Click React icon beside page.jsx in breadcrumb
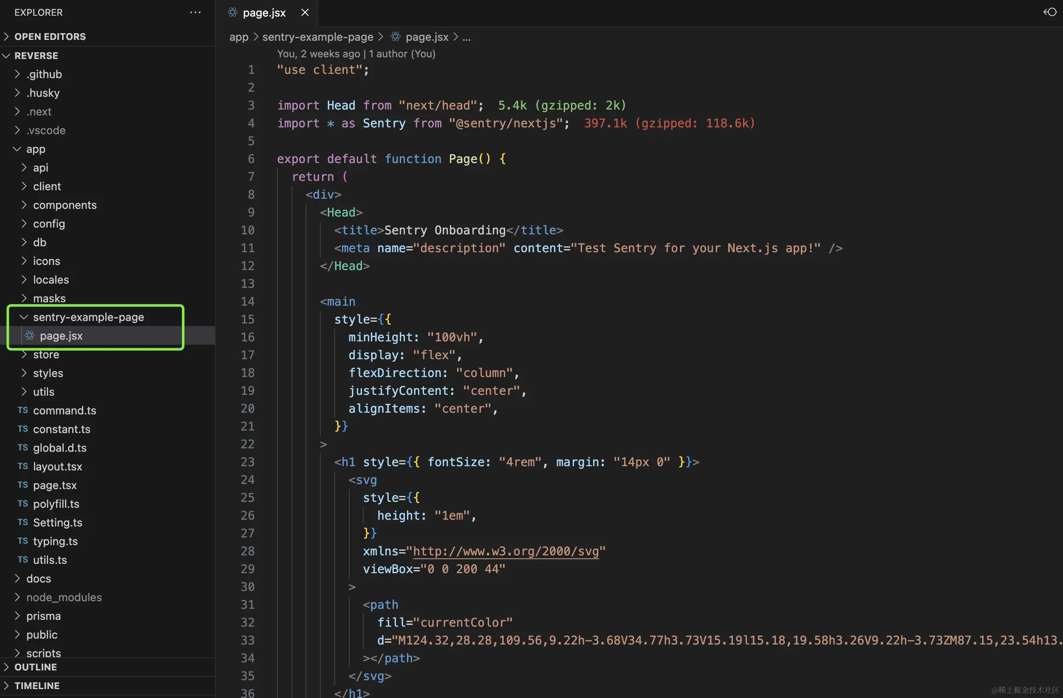This screenshot has width=1063, height=698. point(395,37)
